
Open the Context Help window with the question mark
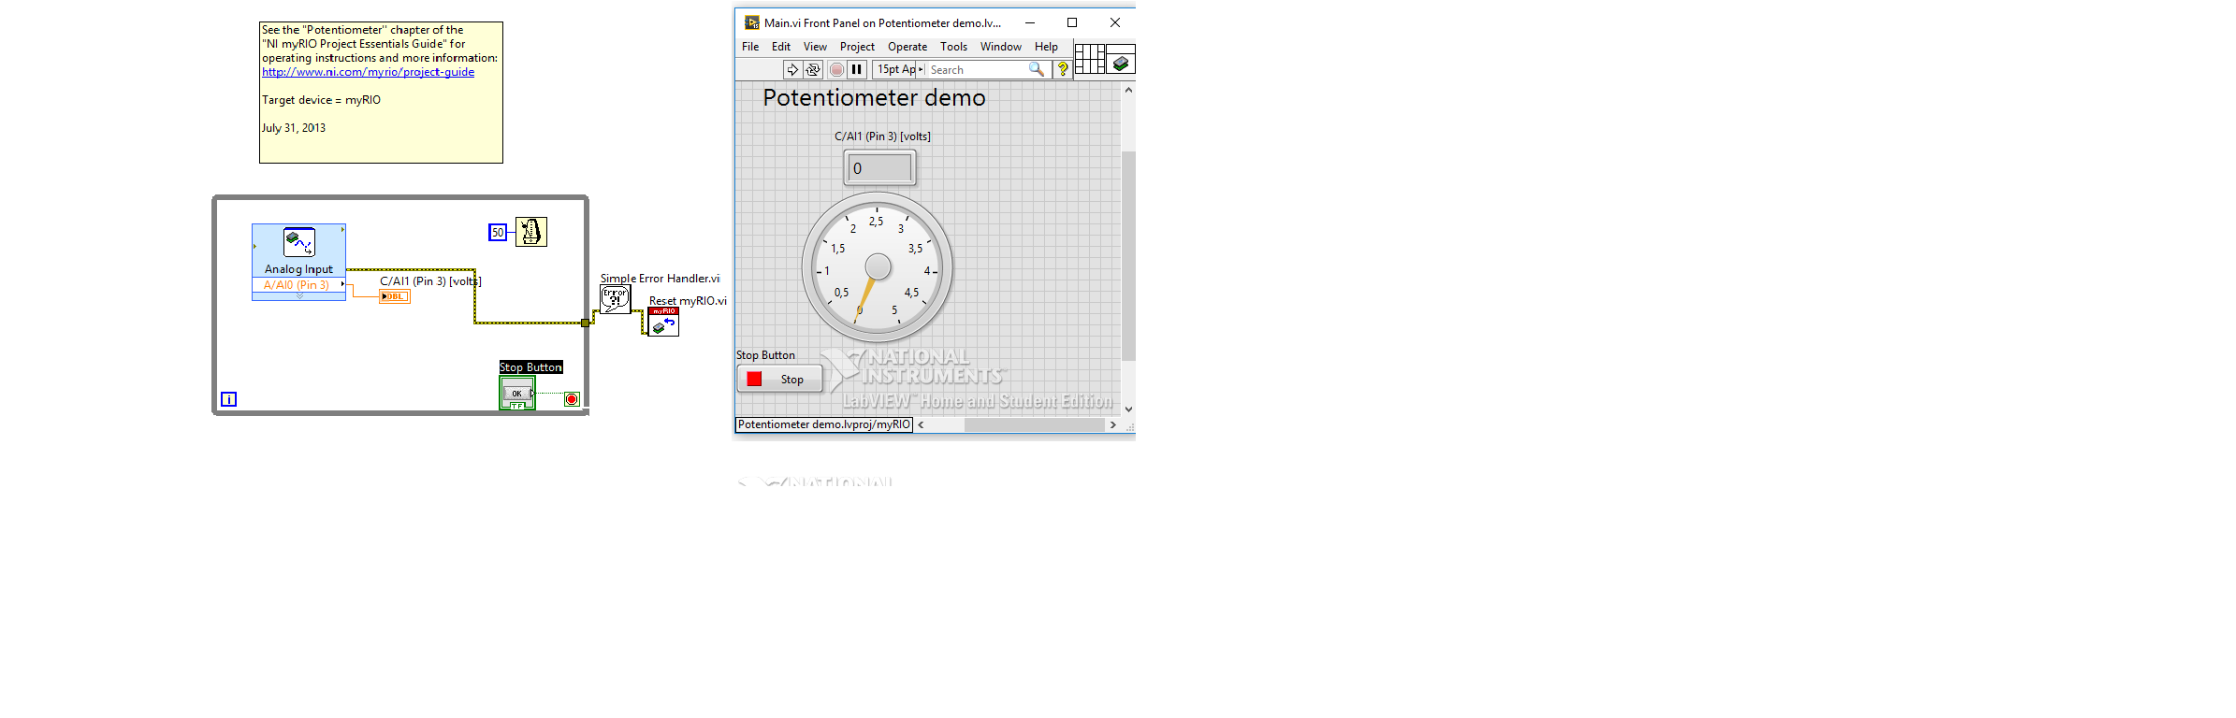click(1063, 69)
